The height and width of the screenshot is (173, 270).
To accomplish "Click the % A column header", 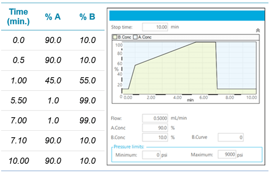I will pos(52,17).
